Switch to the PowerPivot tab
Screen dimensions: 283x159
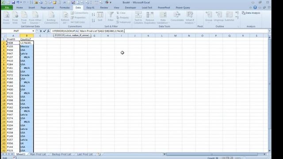164,8
